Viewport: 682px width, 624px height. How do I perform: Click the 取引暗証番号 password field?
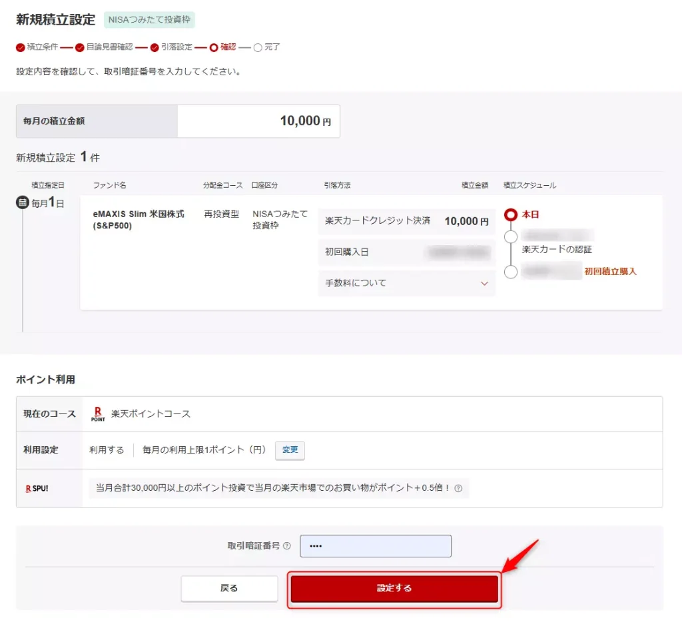[376, 545]
